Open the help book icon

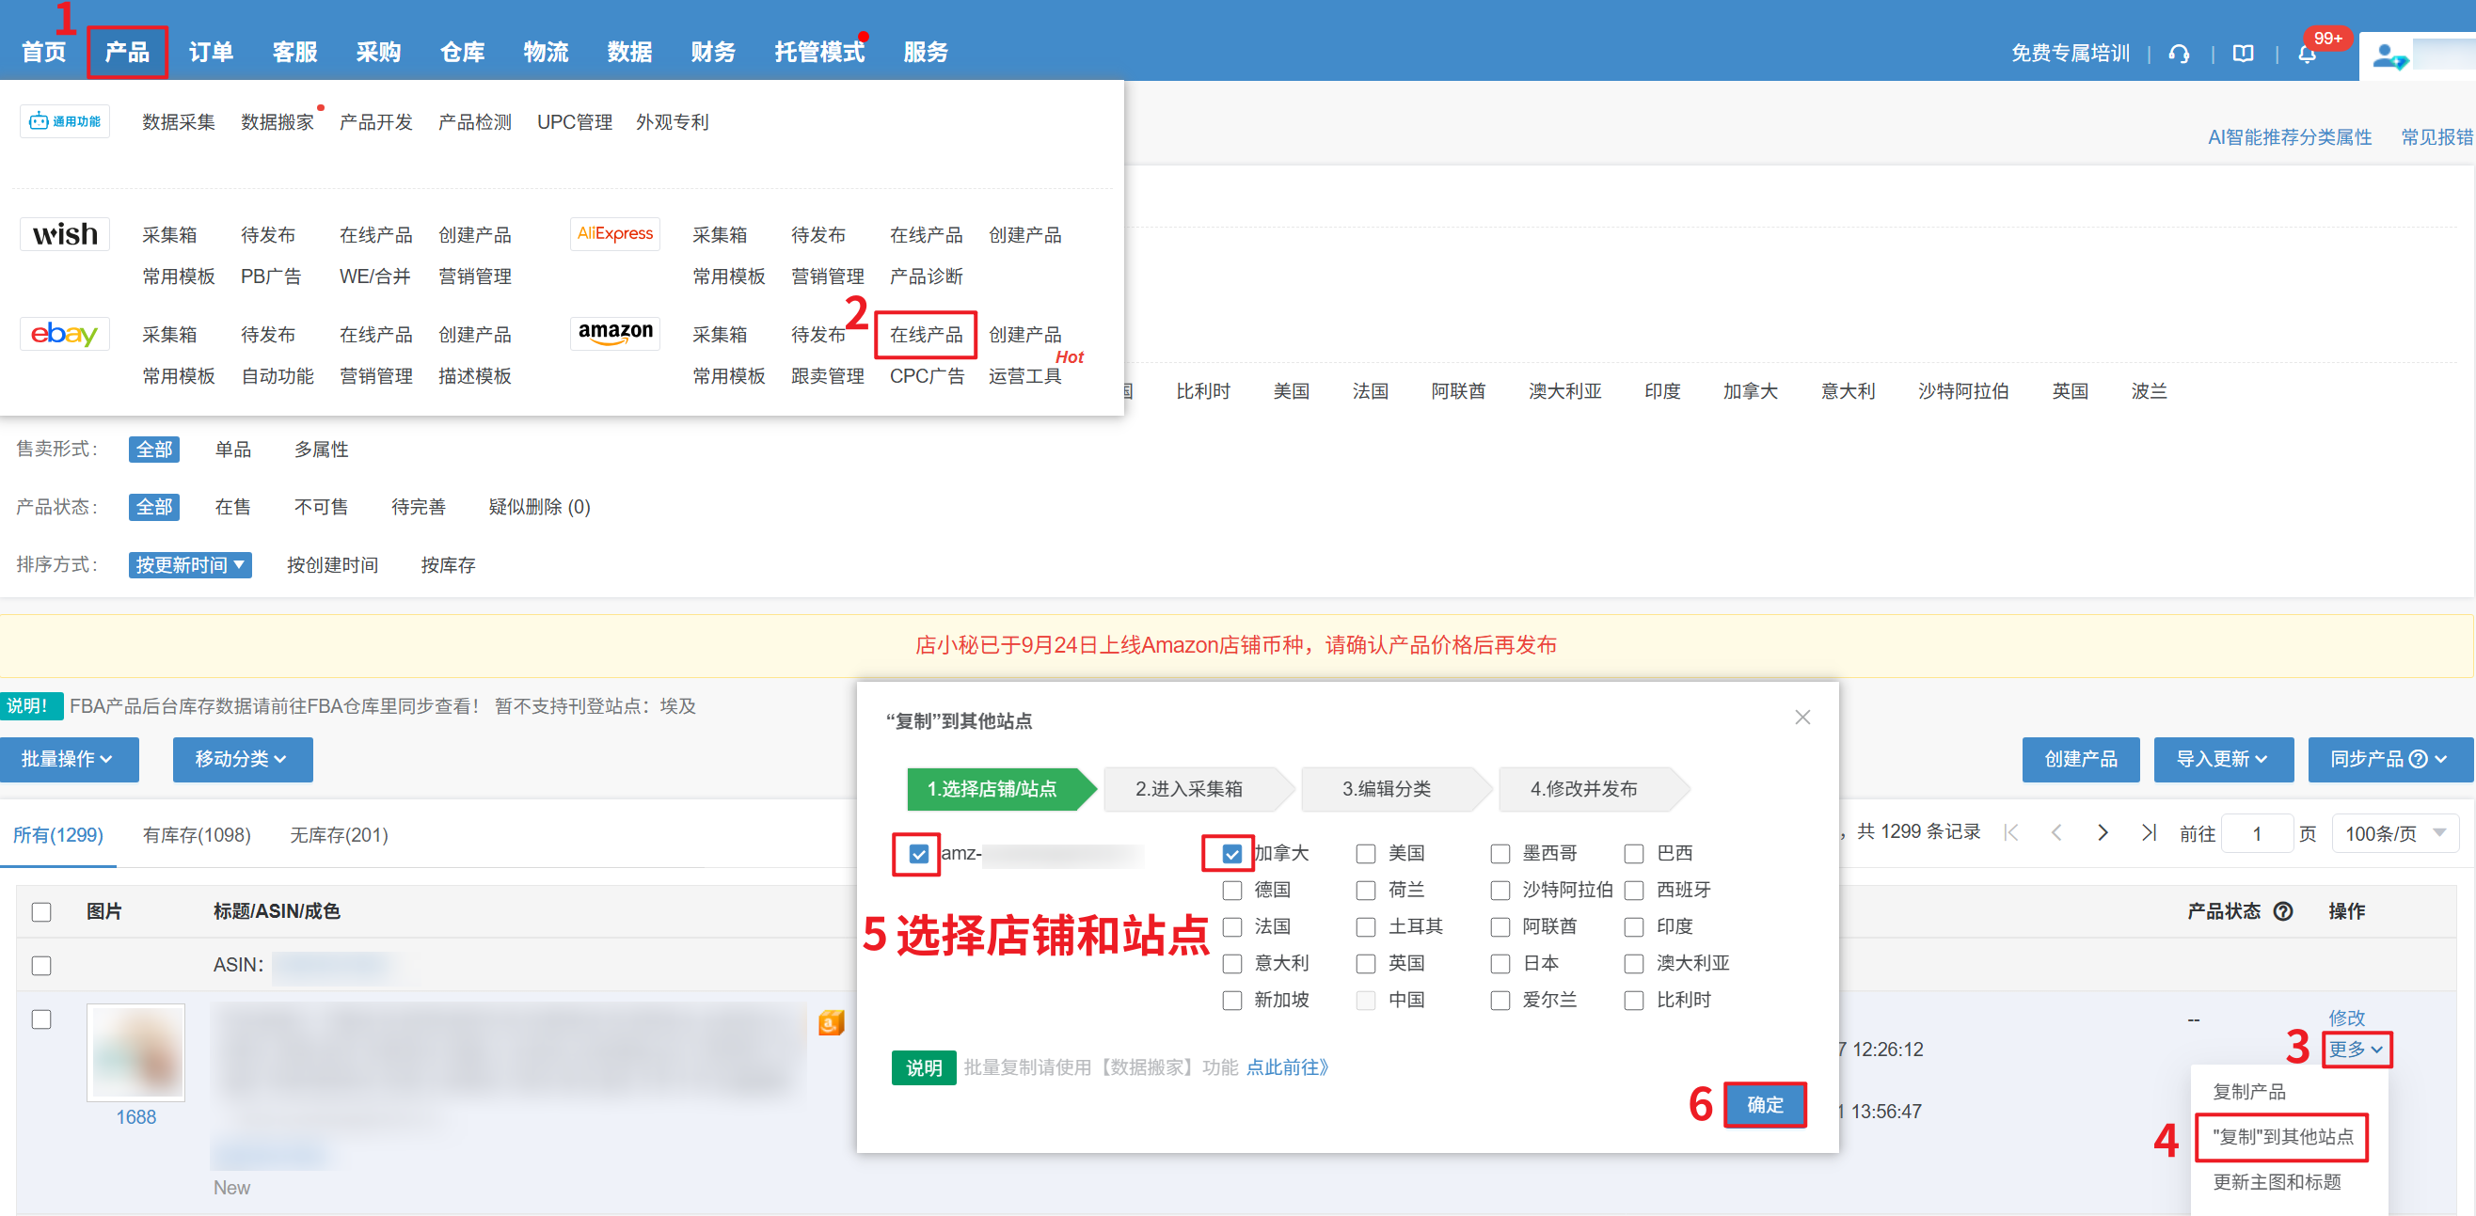[x=2244, y=54]
